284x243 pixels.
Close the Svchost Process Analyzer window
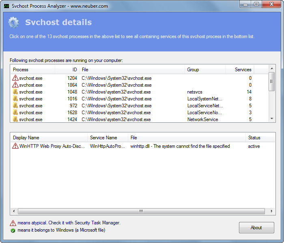click(271, 4)
